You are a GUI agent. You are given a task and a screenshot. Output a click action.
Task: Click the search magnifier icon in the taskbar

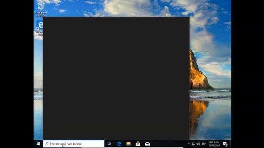coord(47,143)
